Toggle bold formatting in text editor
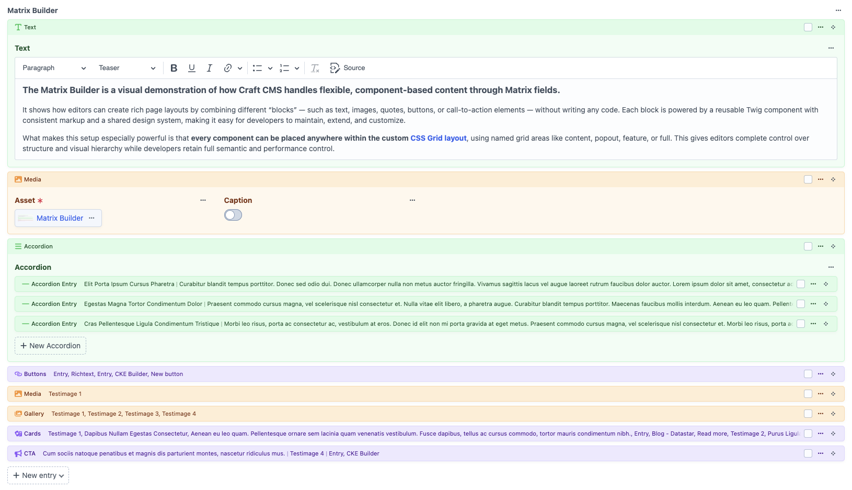 [x=174, y=68]
